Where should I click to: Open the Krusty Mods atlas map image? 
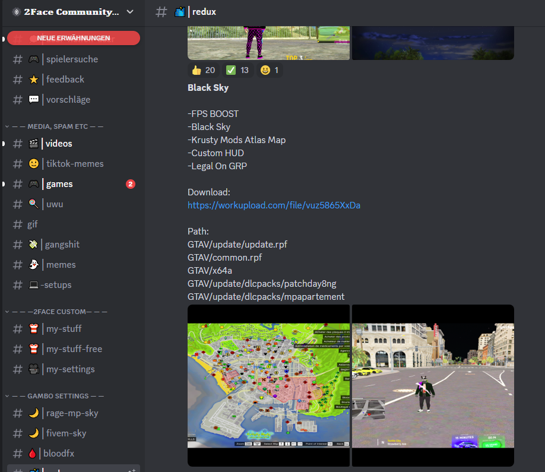point(269,385)
